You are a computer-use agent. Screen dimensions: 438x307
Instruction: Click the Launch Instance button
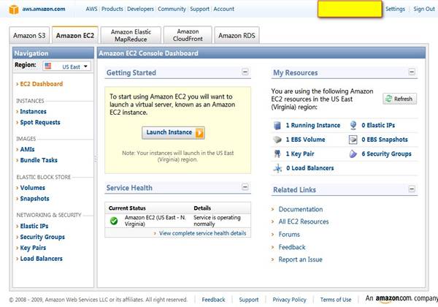click(173, 133)
